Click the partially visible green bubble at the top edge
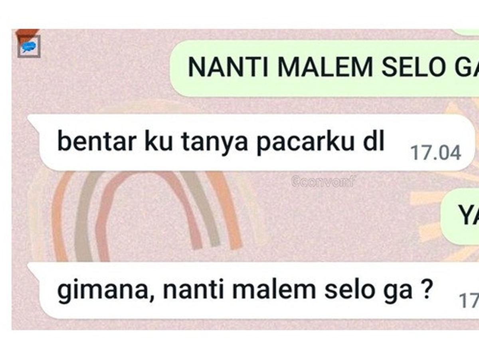 [465, 32]
